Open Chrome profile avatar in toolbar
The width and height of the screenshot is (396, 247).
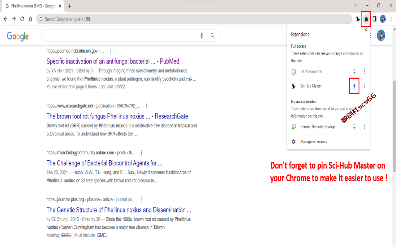(x=383, y=19)
